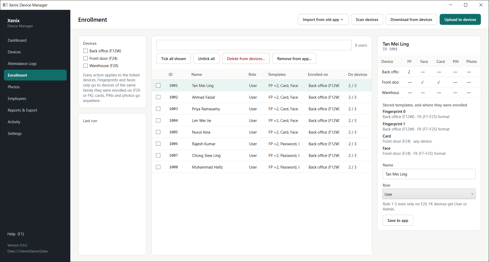
Task: Select the Lim Wei Jie name cell
Action: click(x=201, y=120)
